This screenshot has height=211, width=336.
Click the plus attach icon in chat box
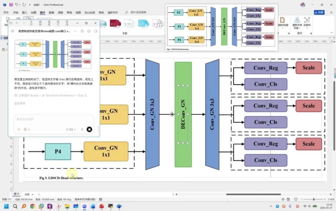[19, 129]
